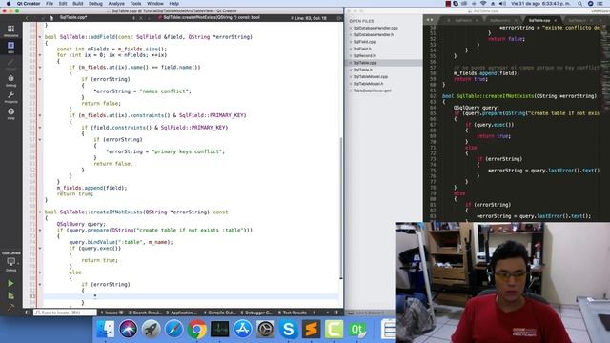Image resolution: width=610 pixels, height=343 pixels.
Task: Open Help mode in Qt Creator sidebar
Action: tap(10, 113)
